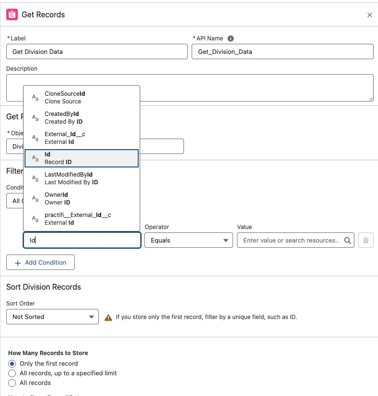The height and width of the screenshot is (396, 378).
Task: Select LastModifiedById from the suggestions
Action: 81,179
